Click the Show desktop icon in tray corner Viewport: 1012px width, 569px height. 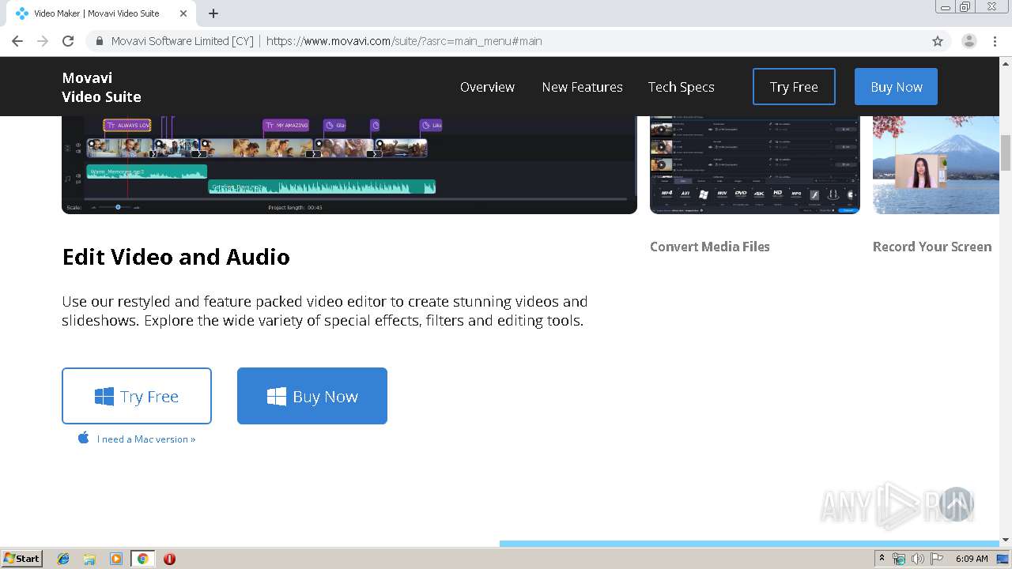tap(1003, 559)
